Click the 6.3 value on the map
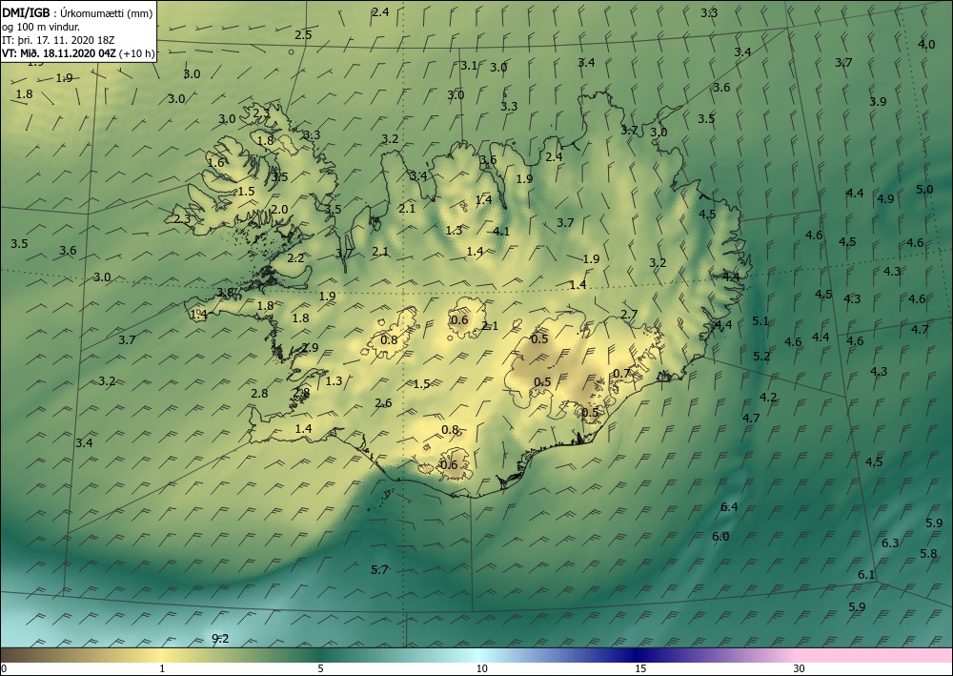Viewport: 953px width, 676px height. click(890, 543)
